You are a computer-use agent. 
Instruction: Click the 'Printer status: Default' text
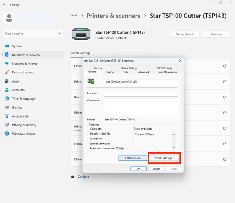(111, 38)
